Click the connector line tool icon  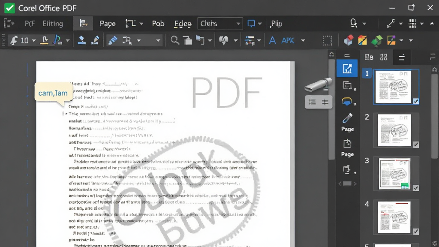(391, 24)
